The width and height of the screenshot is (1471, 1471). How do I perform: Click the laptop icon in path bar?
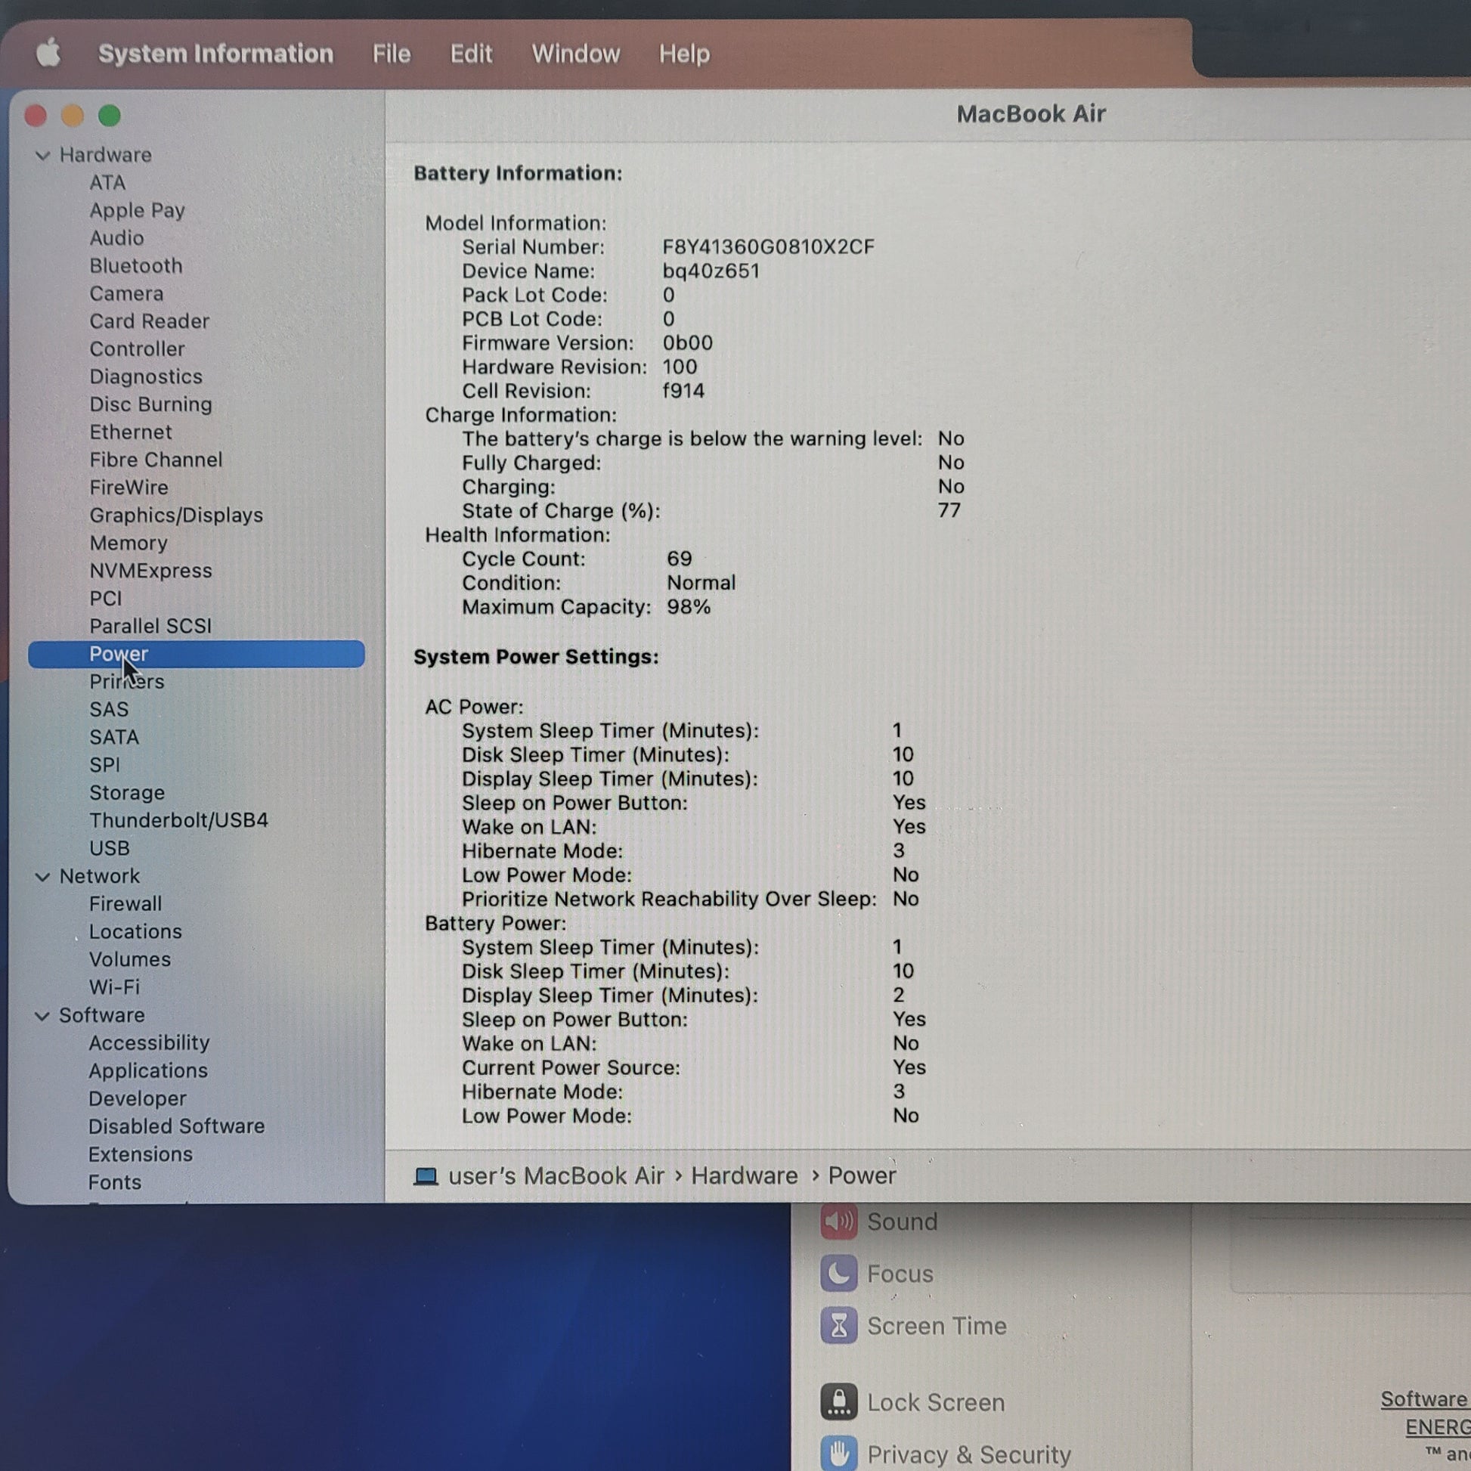426,1175
